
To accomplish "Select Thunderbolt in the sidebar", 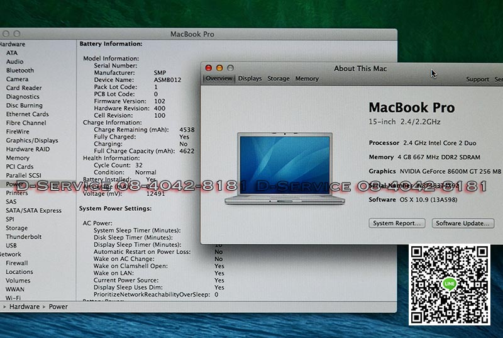I will point(24,237).
